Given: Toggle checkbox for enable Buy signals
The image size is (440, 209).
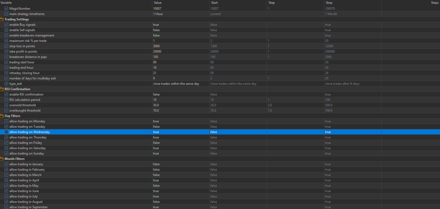Looking at the screenshot, I should point(6,25).
